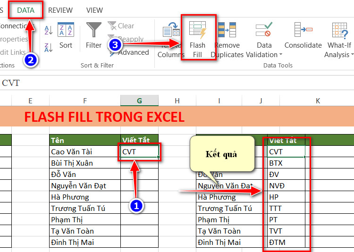The image size is (354, 252).
Task: Select the result cell ĐTM
Action: [287, 242]
